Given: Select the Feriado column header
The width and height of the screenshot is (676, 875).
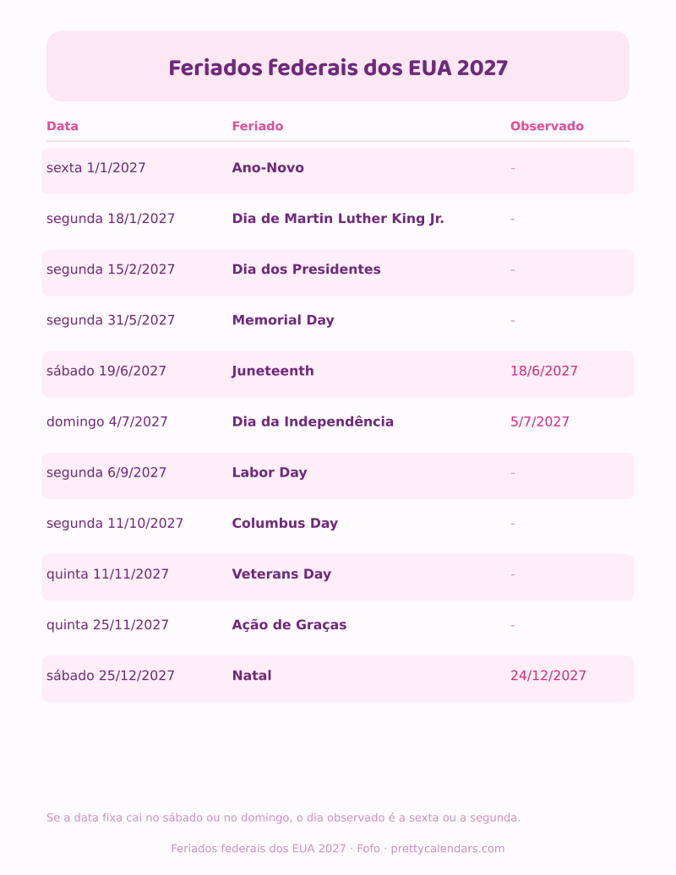Looking at the screenshot, I should coord(258,126).
